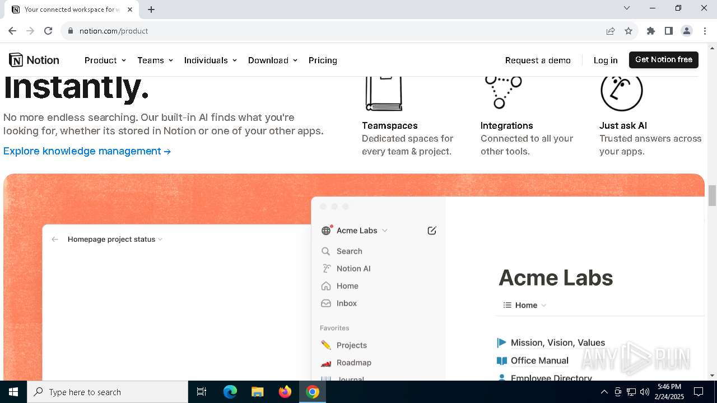Click Request a demo
This screenshot has height=403, width=717.
(x=538, y=60)
